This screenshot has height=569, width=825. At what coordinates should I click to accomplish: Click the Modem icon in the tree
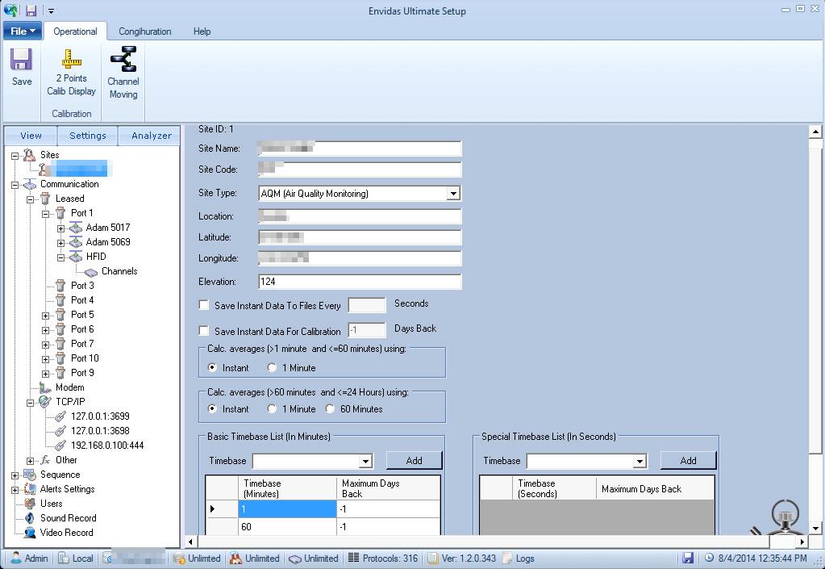45,387
